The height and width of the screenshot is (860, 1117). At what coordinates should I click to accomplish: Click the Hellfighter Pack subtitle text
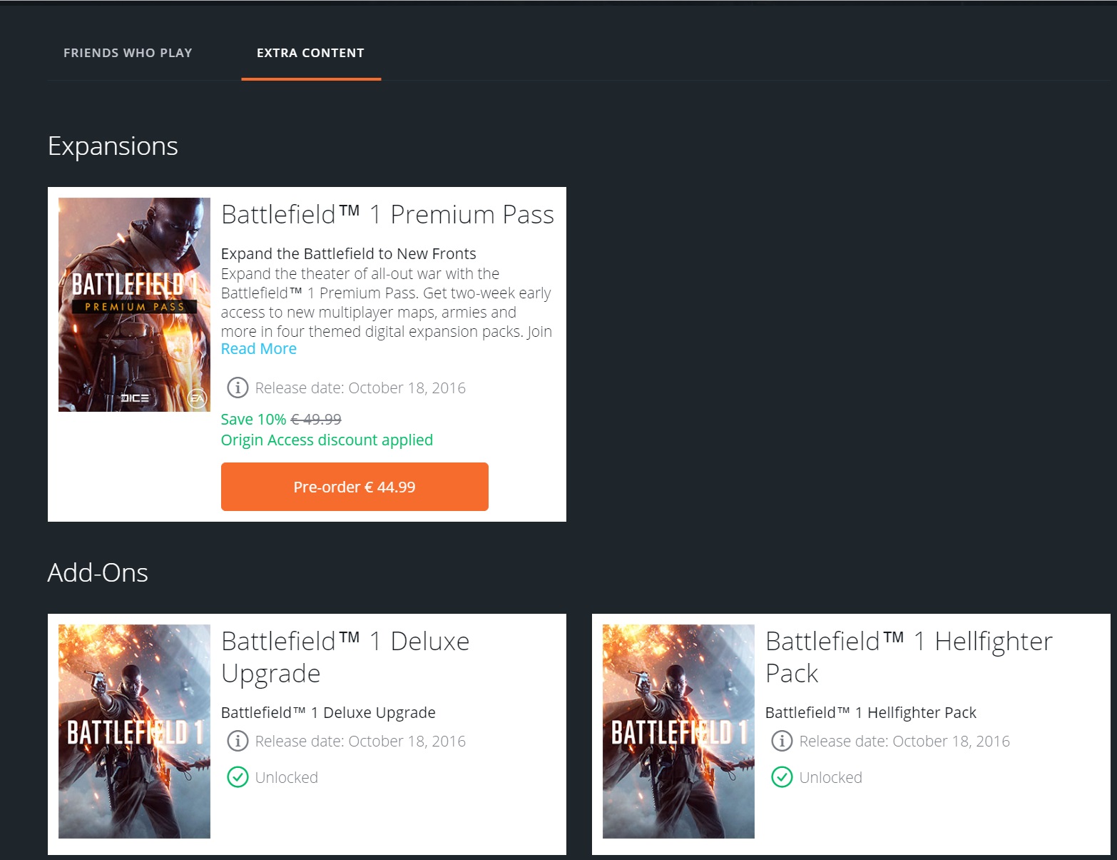tap(871, 712)
